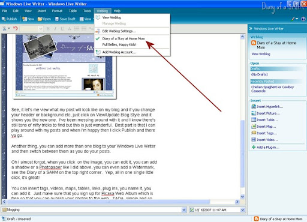Click the Publish toolbar icon
Image resolution: width=307 pixels, height=222 pixels.
click(x=4, y=19)
